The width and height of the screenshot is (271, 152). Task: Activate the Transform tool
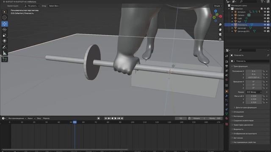5,41
